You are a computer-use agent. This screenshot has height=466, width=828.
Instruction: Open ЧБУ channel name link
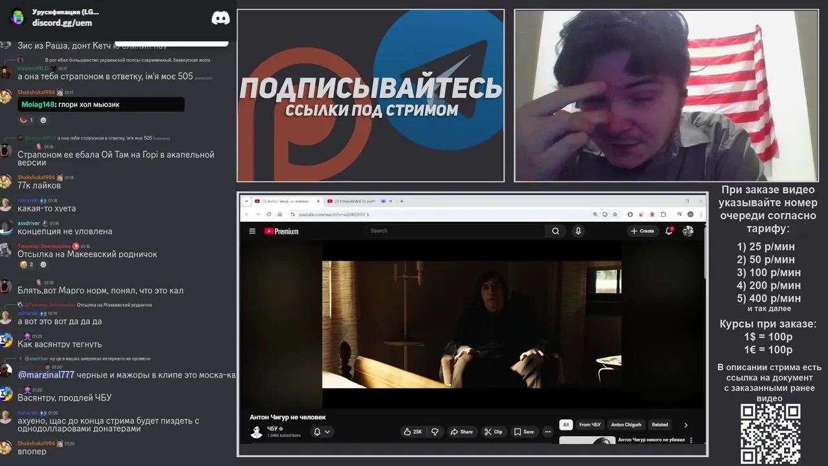tap(272, 428)
